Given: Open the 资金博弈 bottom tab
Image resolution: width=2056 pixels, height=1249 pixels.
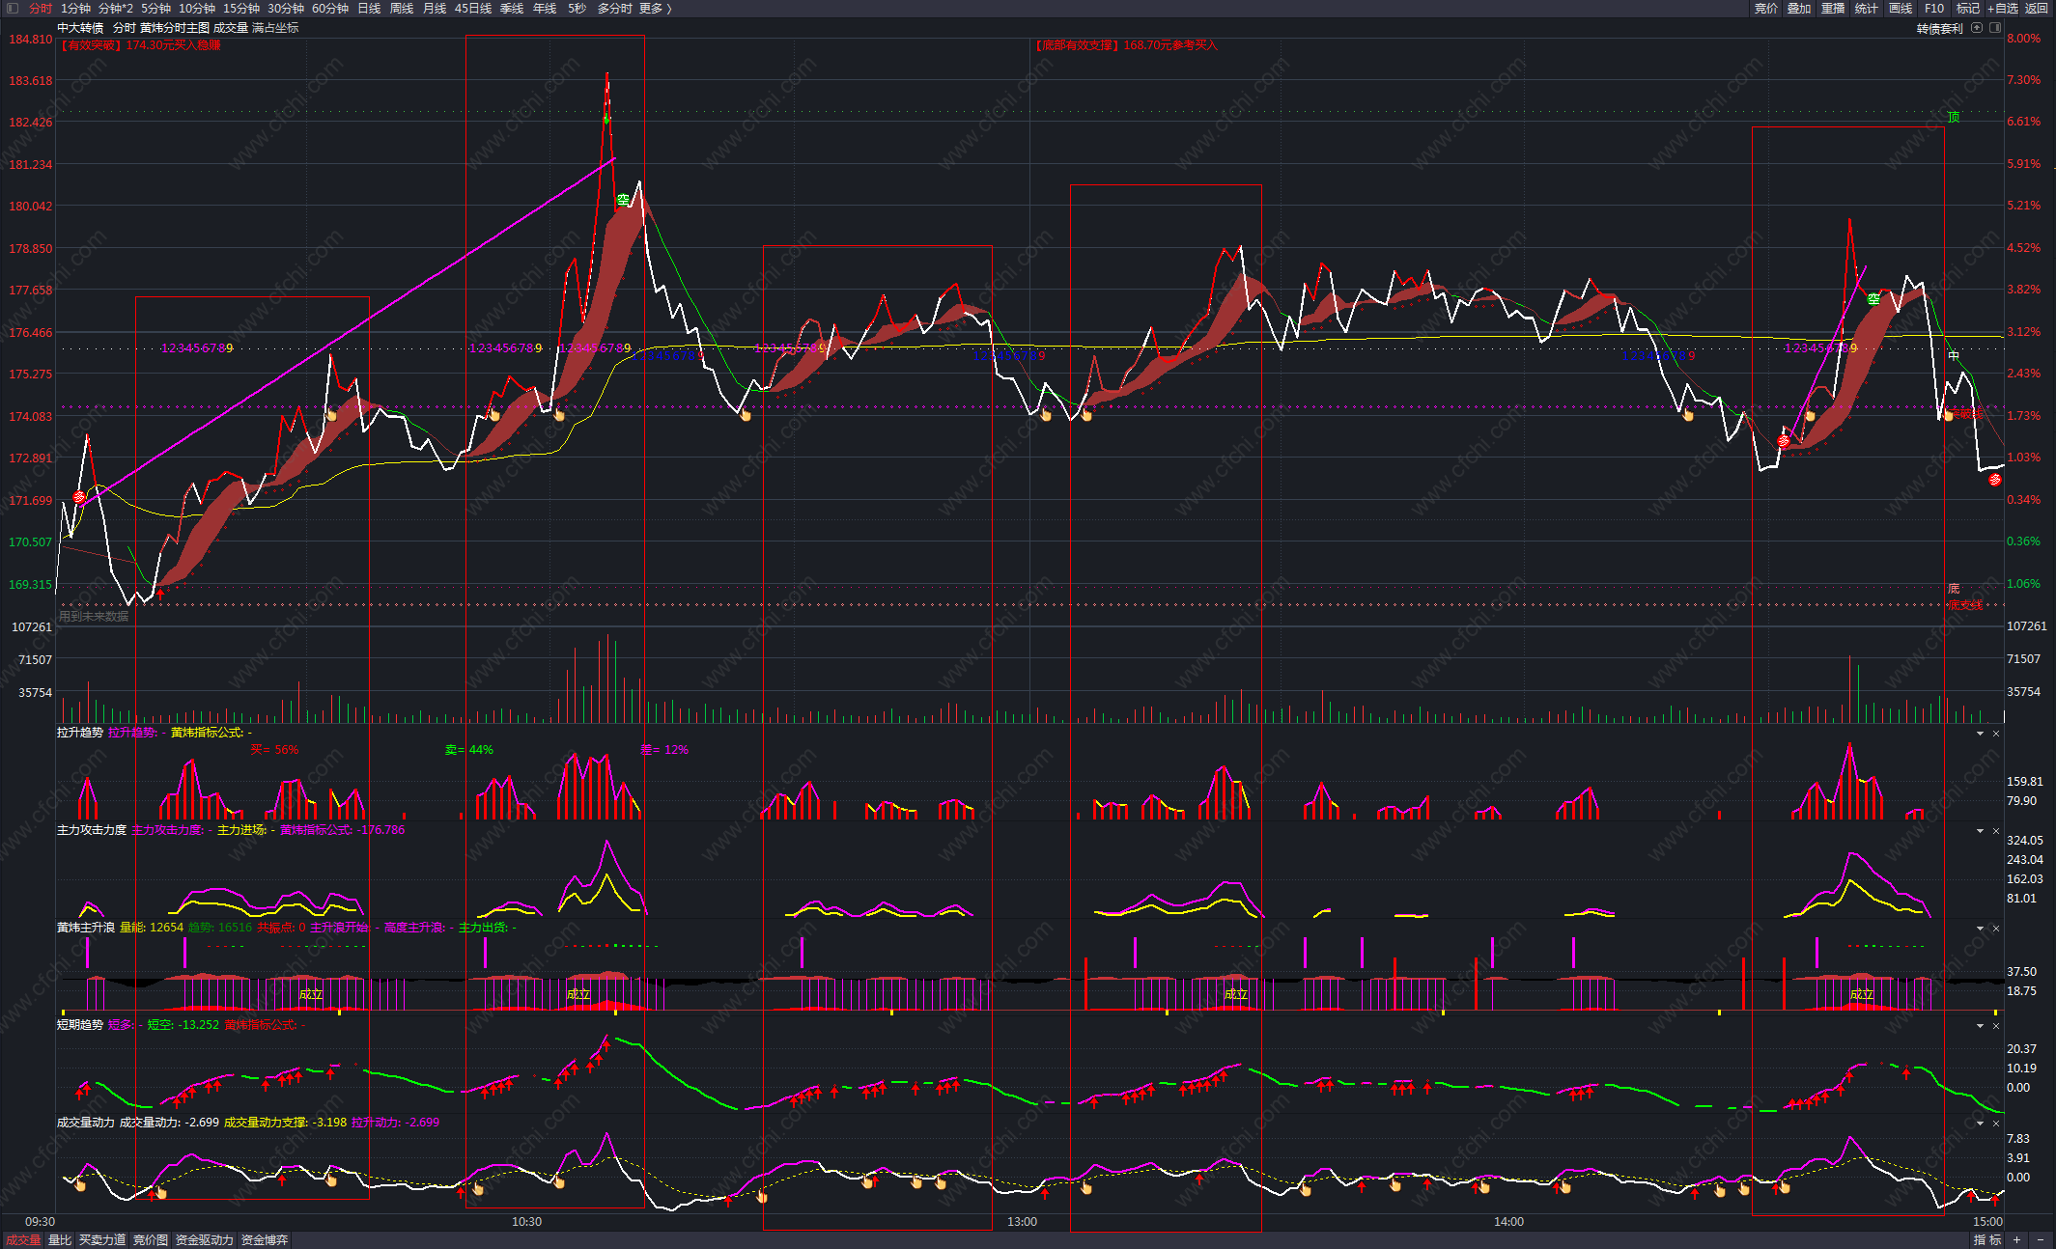Looking at the screenshot, I should (264, 1239).
